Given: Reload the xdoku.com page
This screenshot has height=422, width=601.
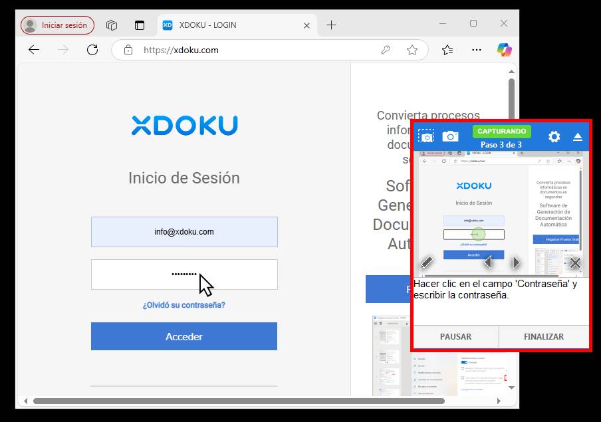Looking at the screenshot, I should pyautogui.click(x=92, y=50).
